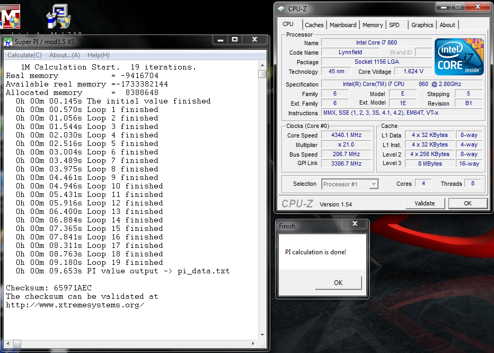
Task: Click the Threads value '8'
Action: [473, 183]
